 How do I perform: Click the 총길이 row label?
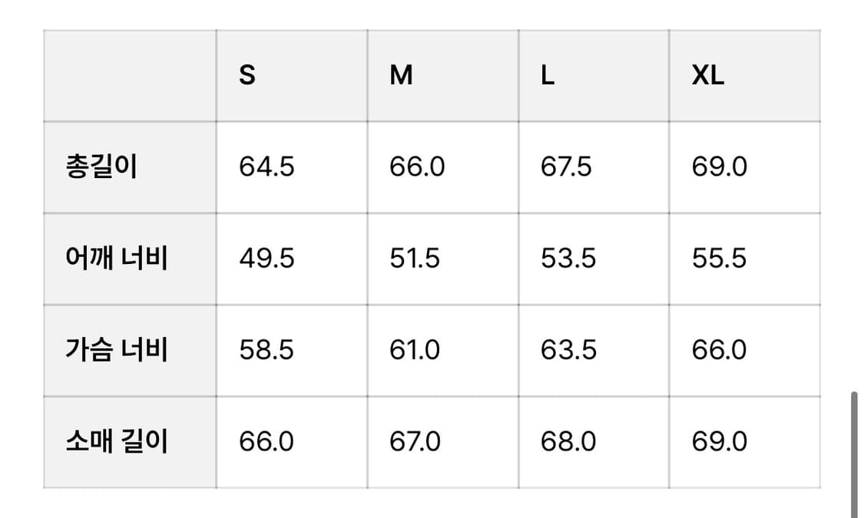tap(101, 167)
